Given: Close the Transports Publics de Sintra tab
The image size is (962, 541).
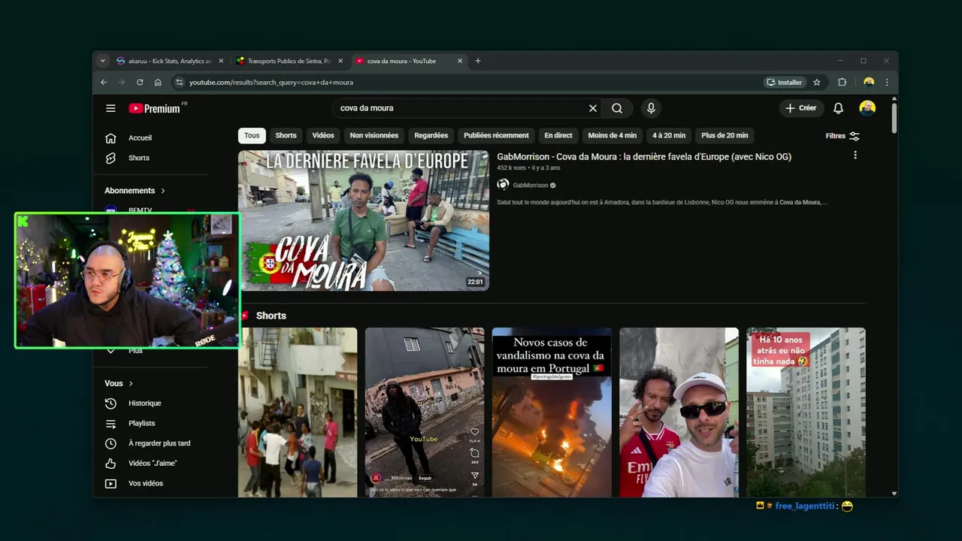Looking at the screenshot, I should pos(340,61).
